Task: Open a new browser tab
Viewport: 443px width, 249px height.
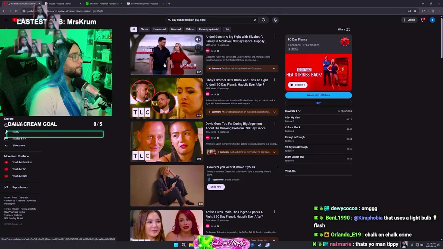Action: [169, 3]
